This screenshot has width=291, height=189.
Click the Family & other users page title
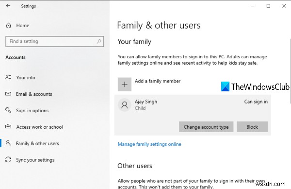coord(159,25)
